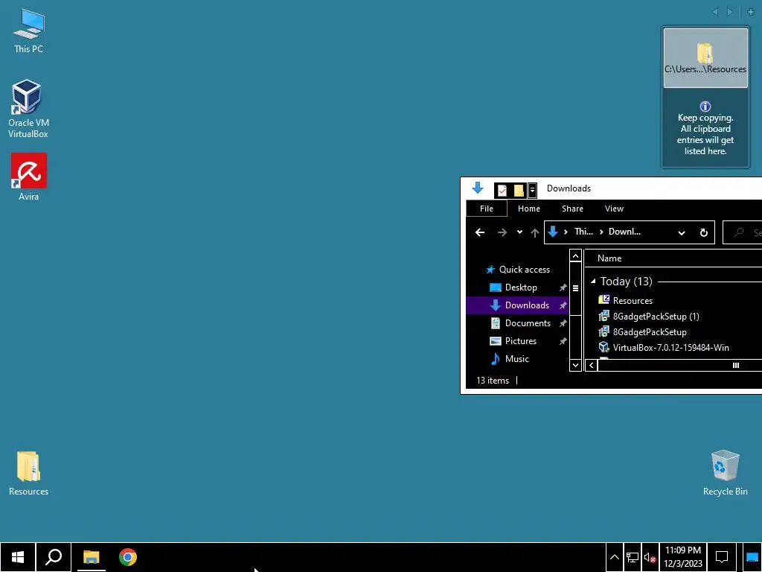Click the navigation pane scroll up arrow
Screen dimensions: 762x572
coord(575,256)
